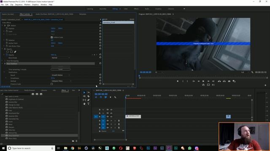The height and width of the screenshot is (151, 270).
Task: Toggle animation stopwatch for Opacity
Action: click(7, 55)
